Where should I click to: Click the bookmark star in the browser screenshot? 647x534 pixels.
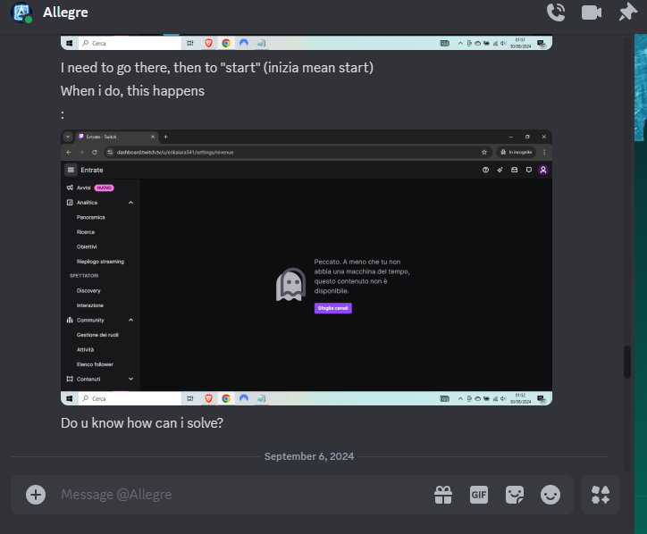(484, 152)
